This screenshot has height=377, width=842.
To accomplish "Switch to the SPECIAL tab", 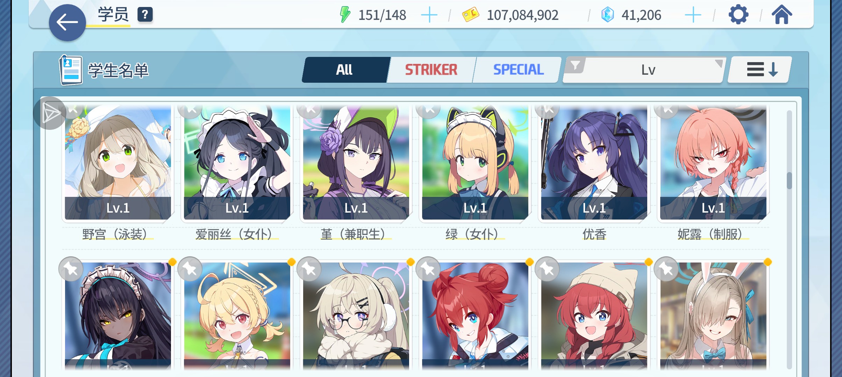I will 518,70.
